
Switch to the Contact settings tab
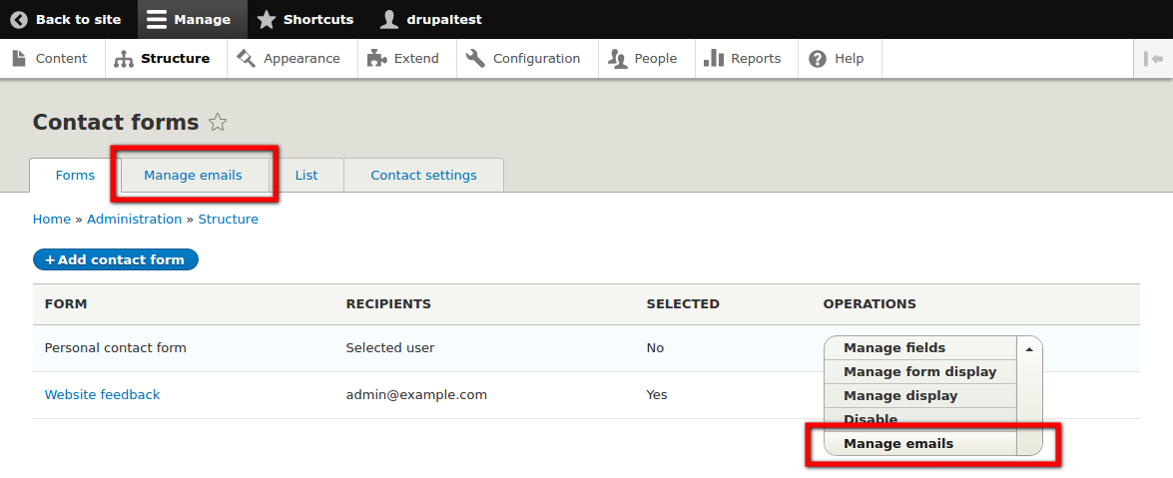click(x=423, y=175)
